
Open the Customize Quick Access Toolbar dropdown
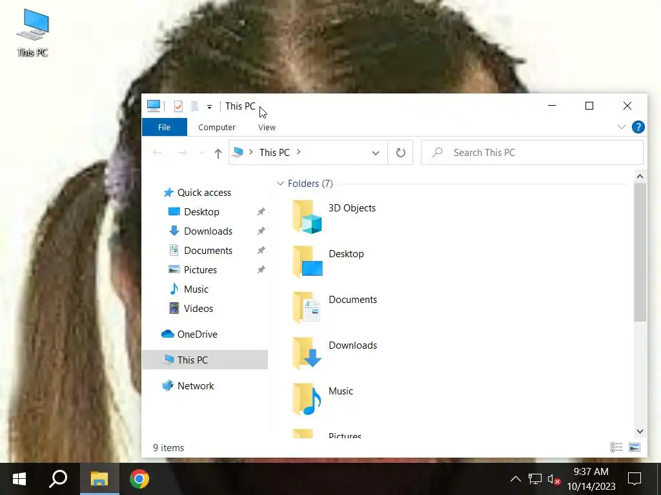click(x=210, y=106)
